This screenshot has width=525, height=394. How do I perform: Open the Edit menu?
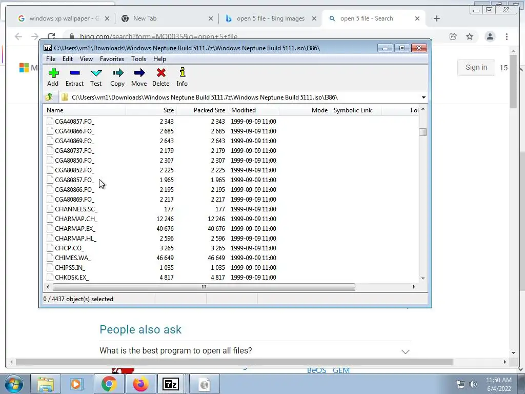tap(68, 59)
